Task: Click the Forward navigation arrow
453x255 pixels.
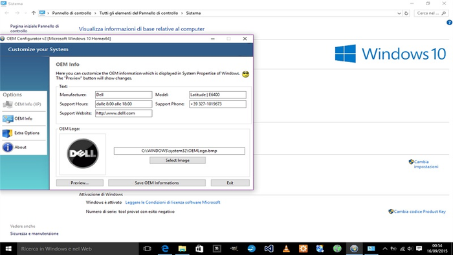Action: click(x=17, y=13)
